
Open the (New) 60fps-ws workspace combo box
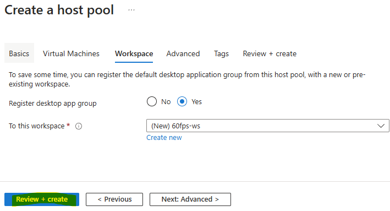tap(268, 126)
